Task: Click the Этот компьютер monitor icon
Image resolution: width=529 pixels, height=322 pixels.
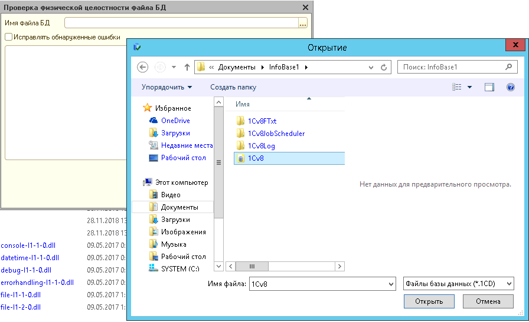Action: [147, 182]
